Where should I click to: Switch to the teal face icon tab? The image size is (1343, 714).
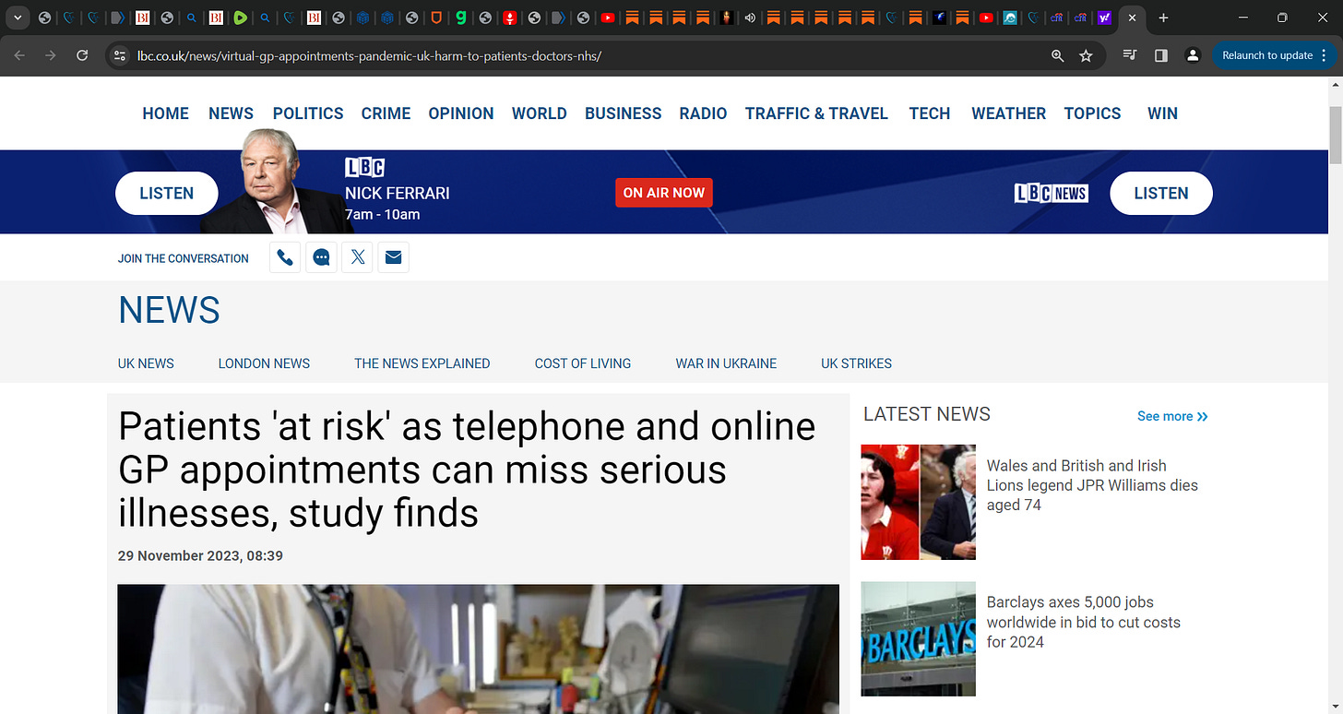[1010, 18]
